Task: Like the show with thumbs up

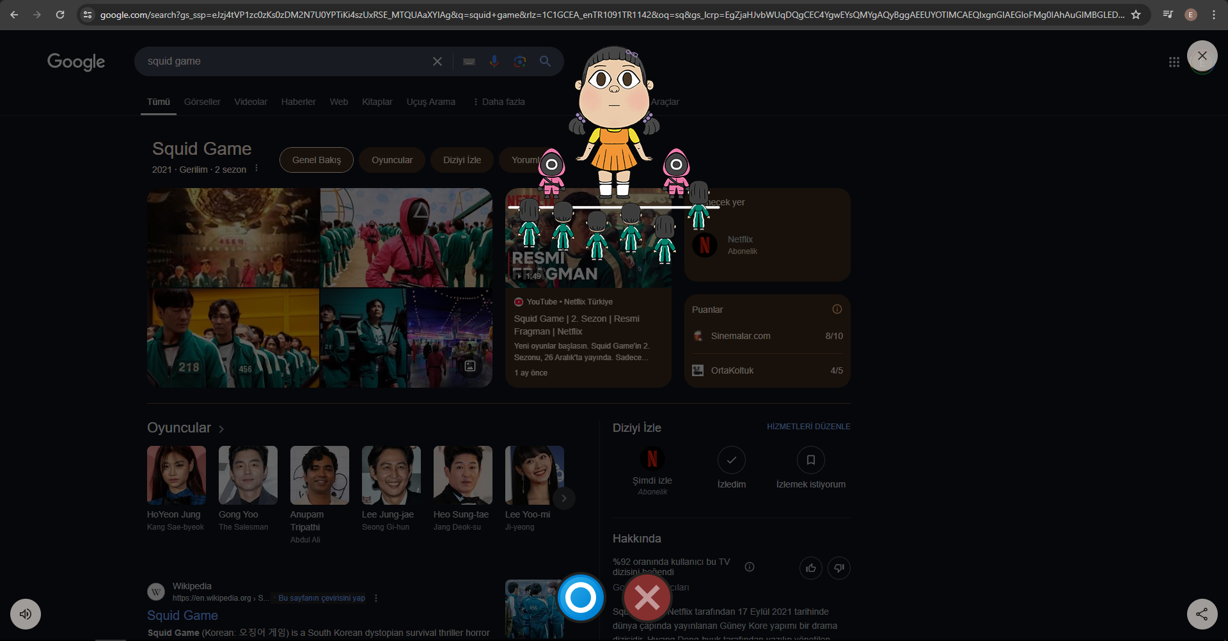Action: [x=811, y=568]
